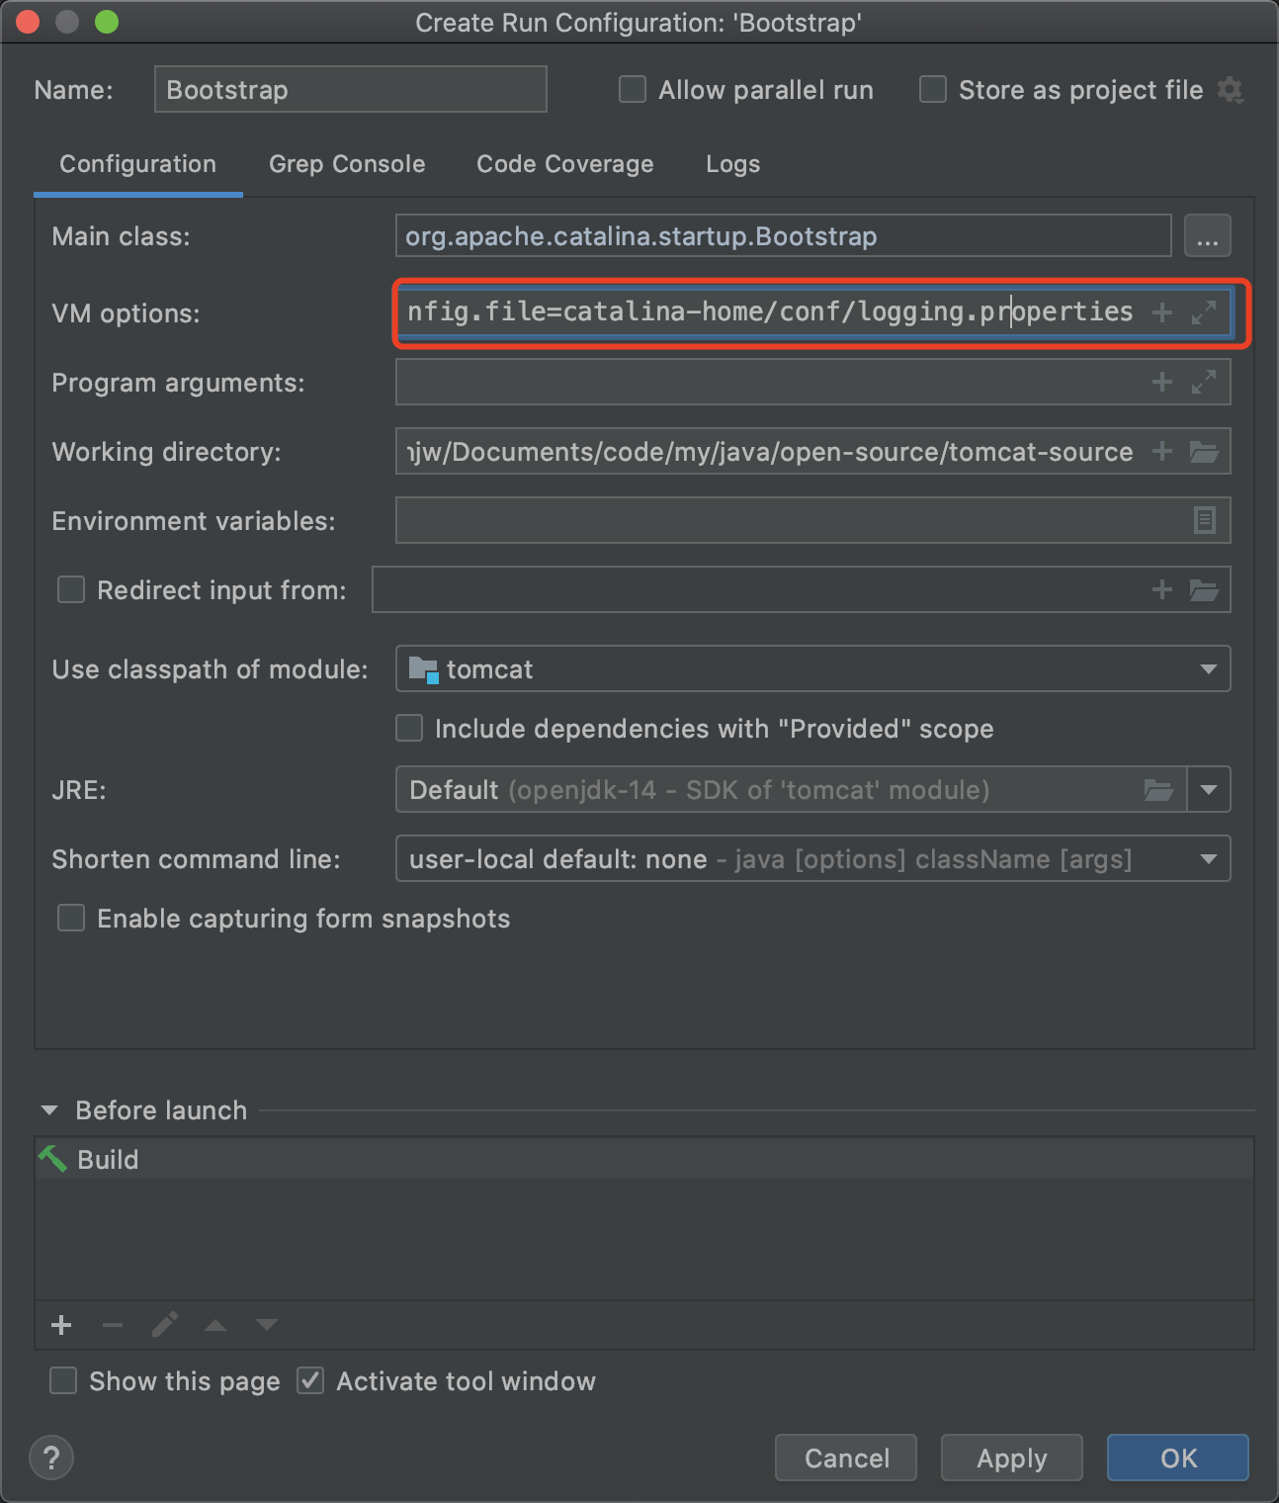Enable Include dependencies with Provided scope
The width and height of the screenshot is (1279, 1503).
point(409,728)
